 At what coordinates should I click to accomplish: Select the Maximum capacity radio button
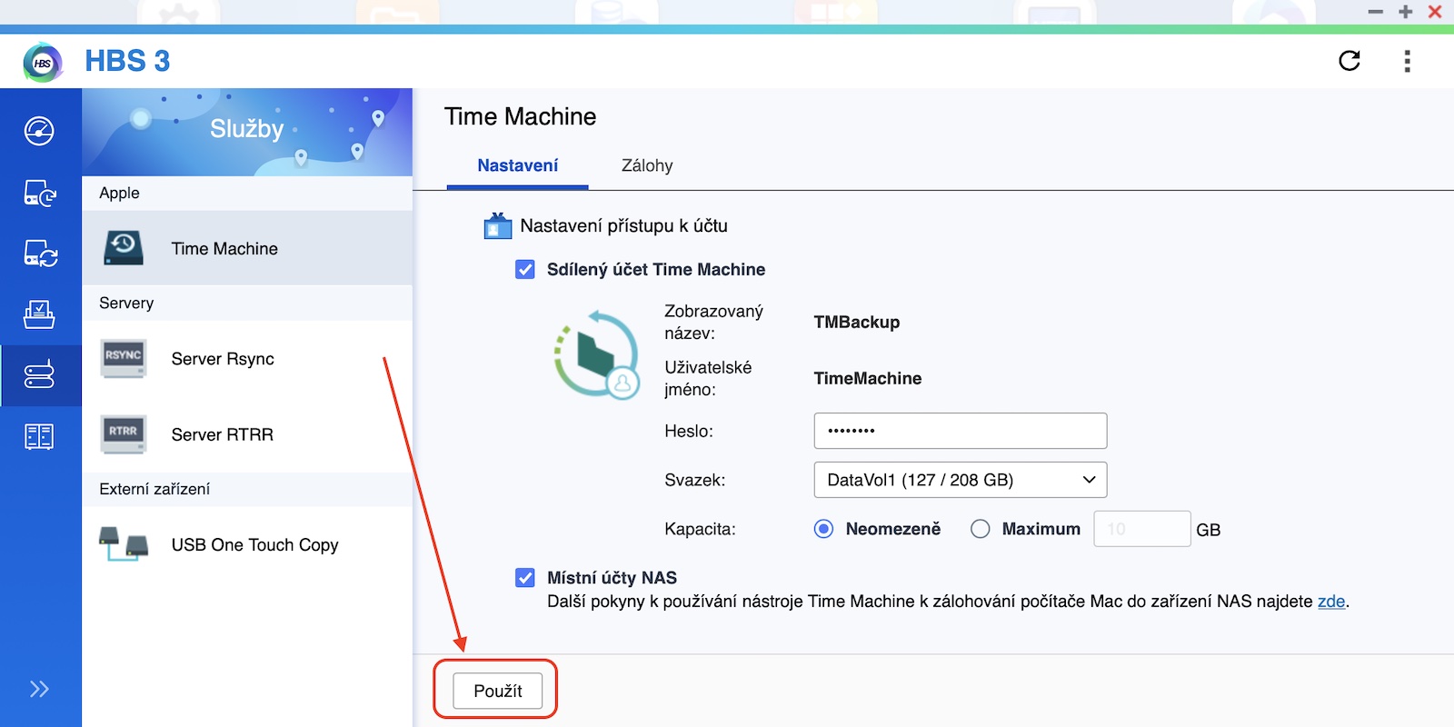point(981,529)
